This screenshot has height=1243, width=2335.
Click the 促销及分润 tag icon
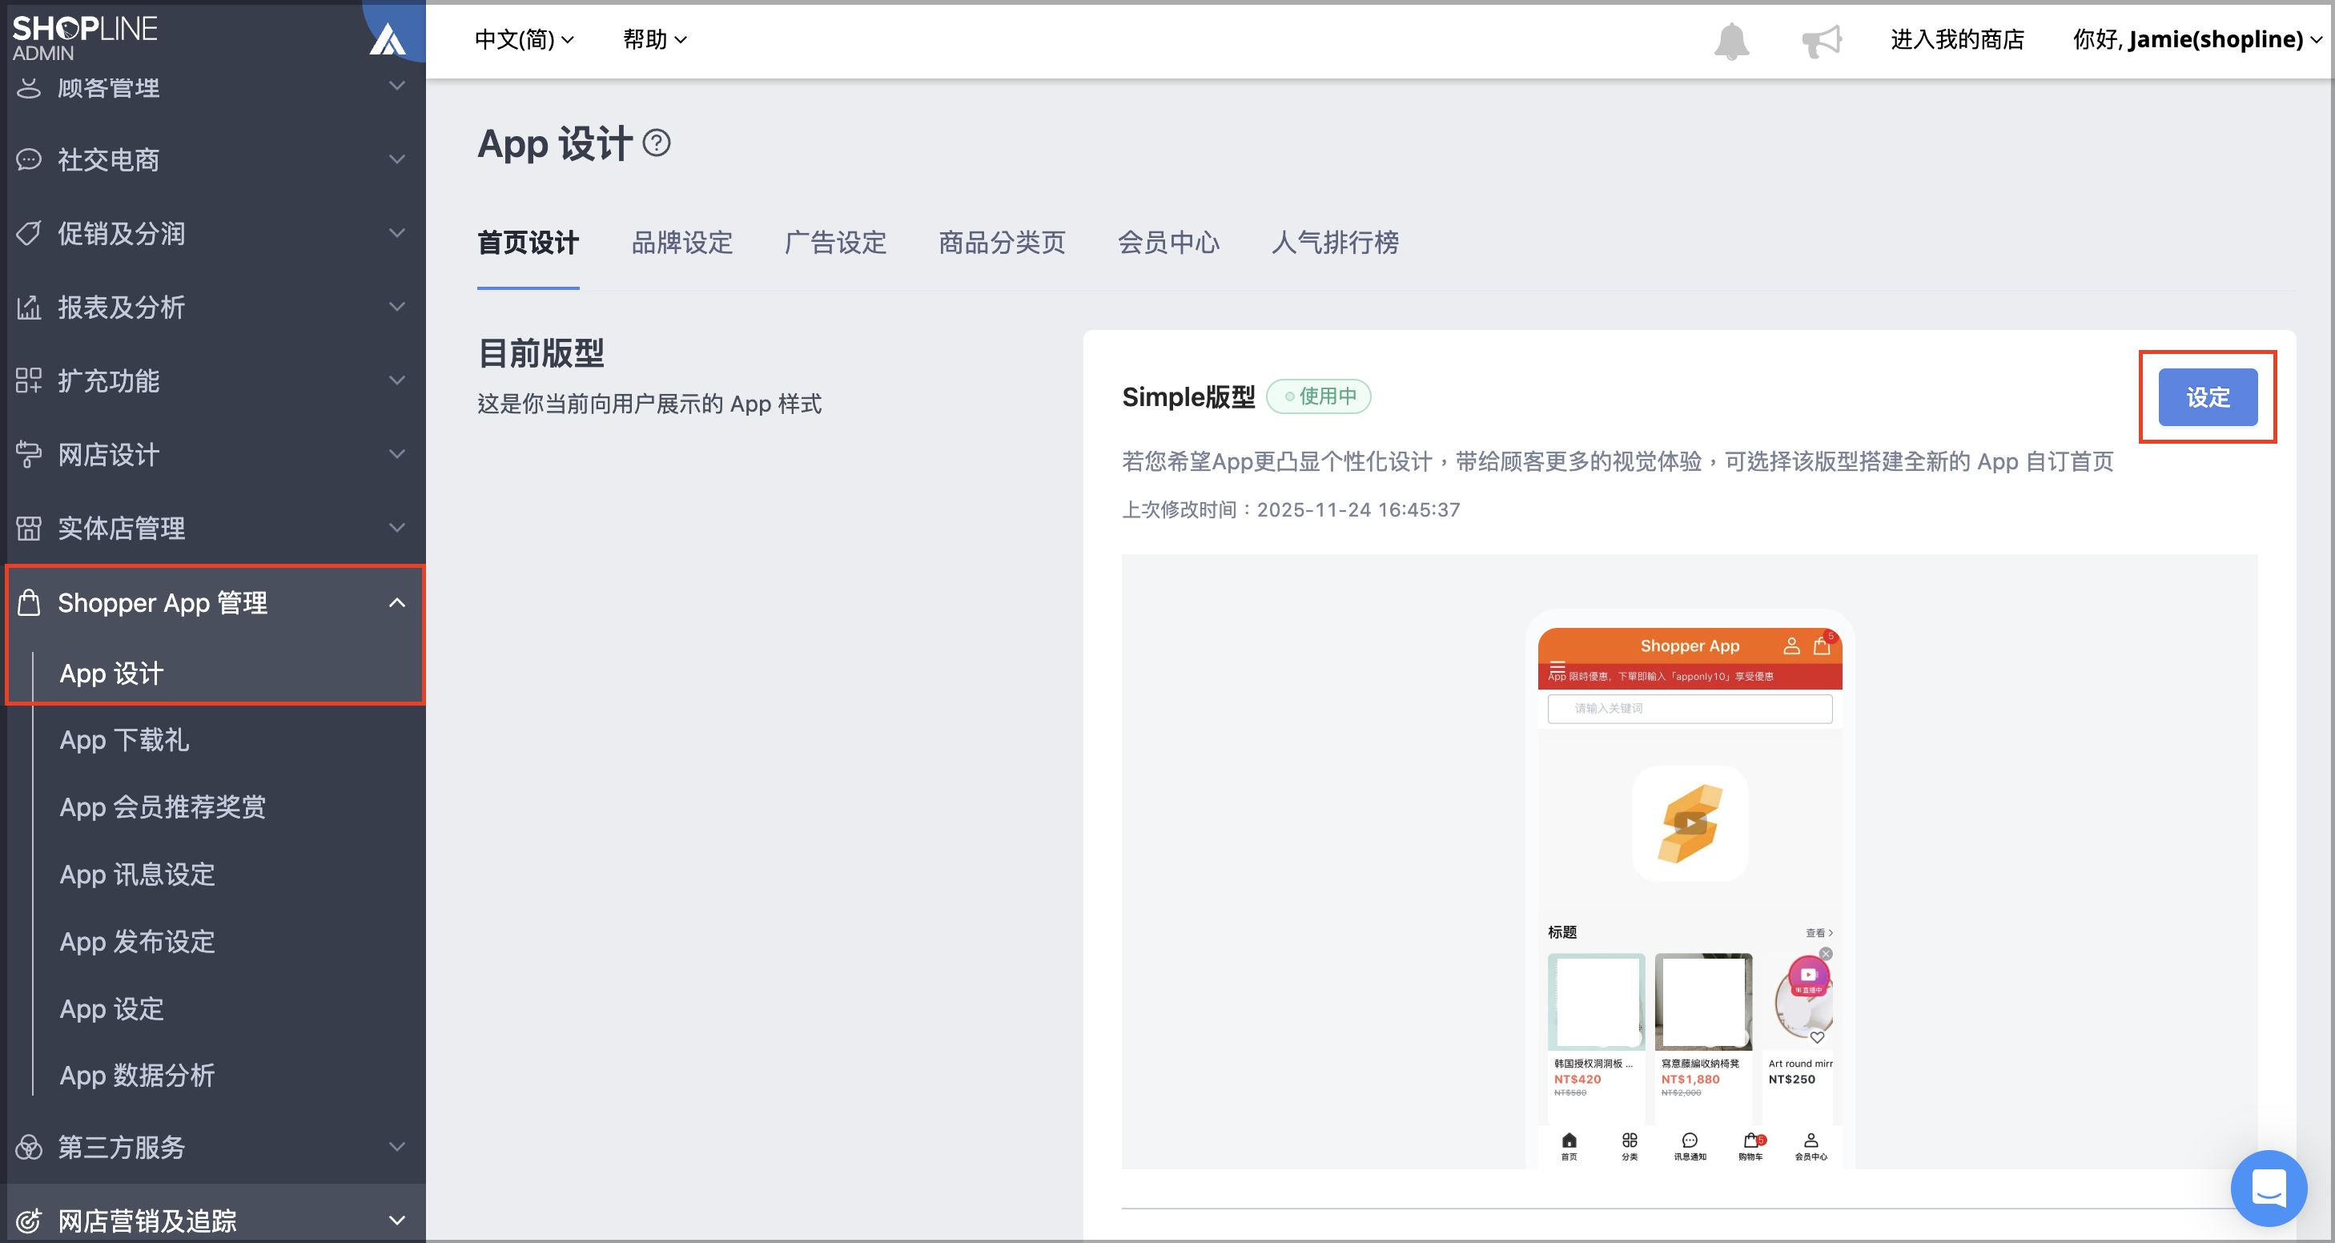point(29,233)
